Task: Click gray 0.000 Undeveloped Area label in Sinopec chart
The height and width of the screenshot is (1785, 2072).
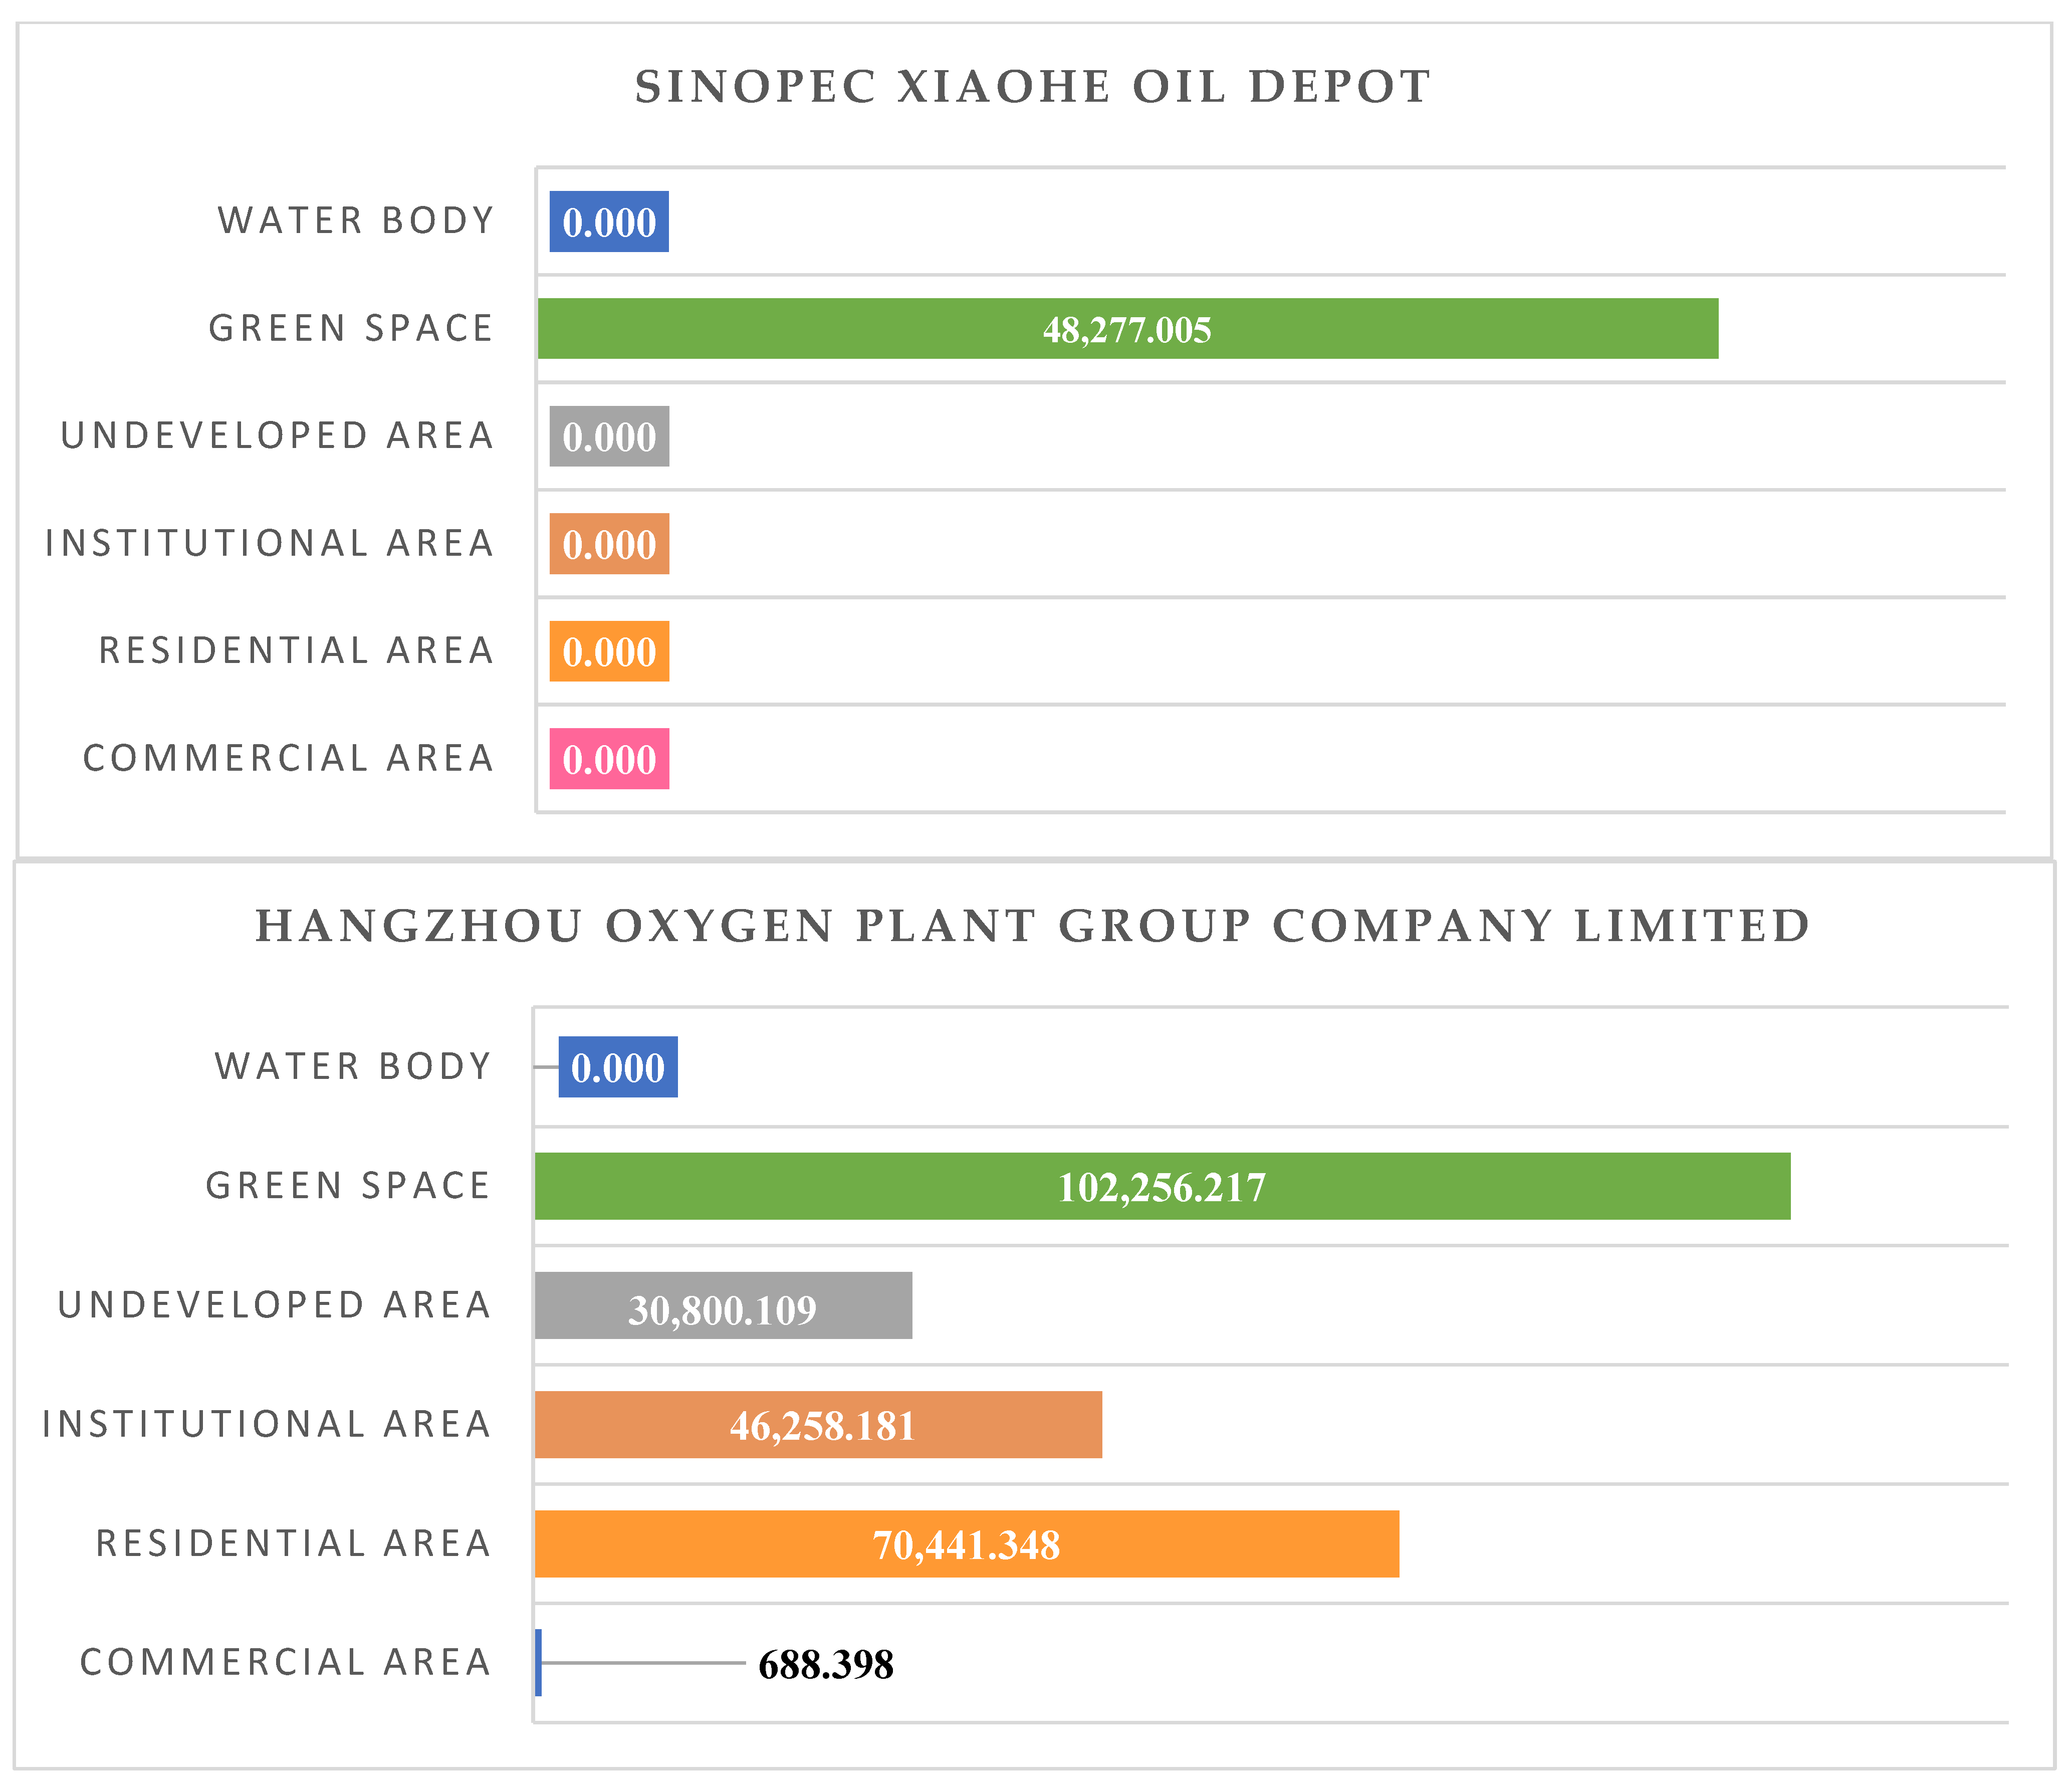Action: coord(609,436)
